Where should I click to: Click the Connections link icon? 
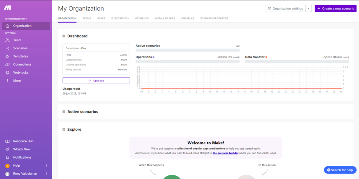(7, 64)
